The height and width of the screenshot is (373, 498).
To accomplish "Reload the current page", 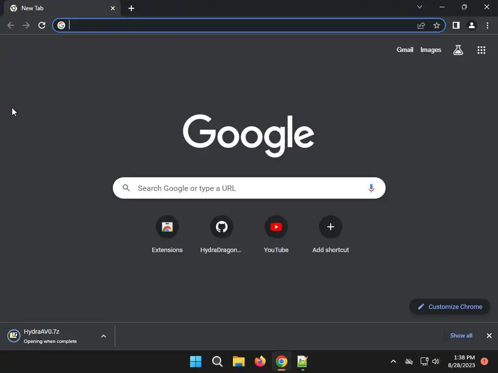I will (42, 25).
